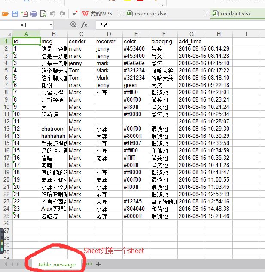
Task: Open the Name Box dropdown arrow
Action: point(51,25)
